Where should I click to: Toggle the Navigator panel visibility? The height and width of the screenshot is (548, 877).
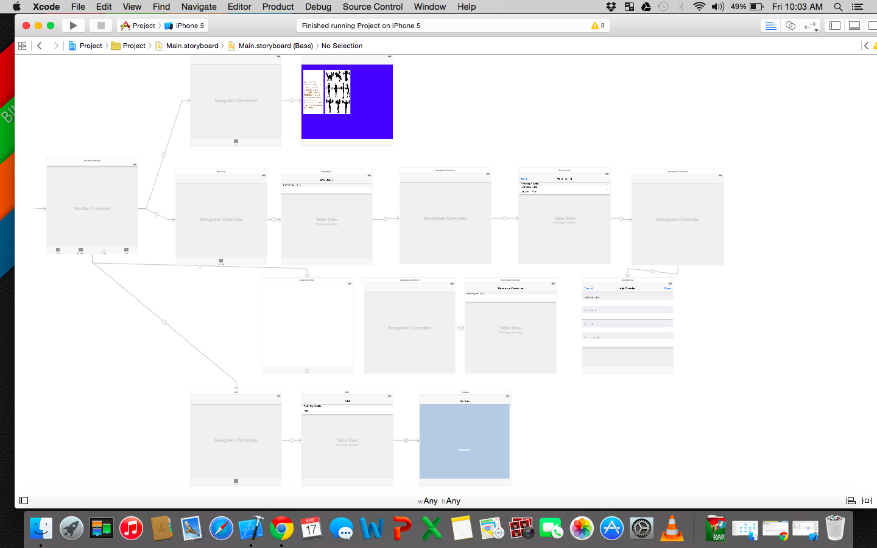pos(835,26)
